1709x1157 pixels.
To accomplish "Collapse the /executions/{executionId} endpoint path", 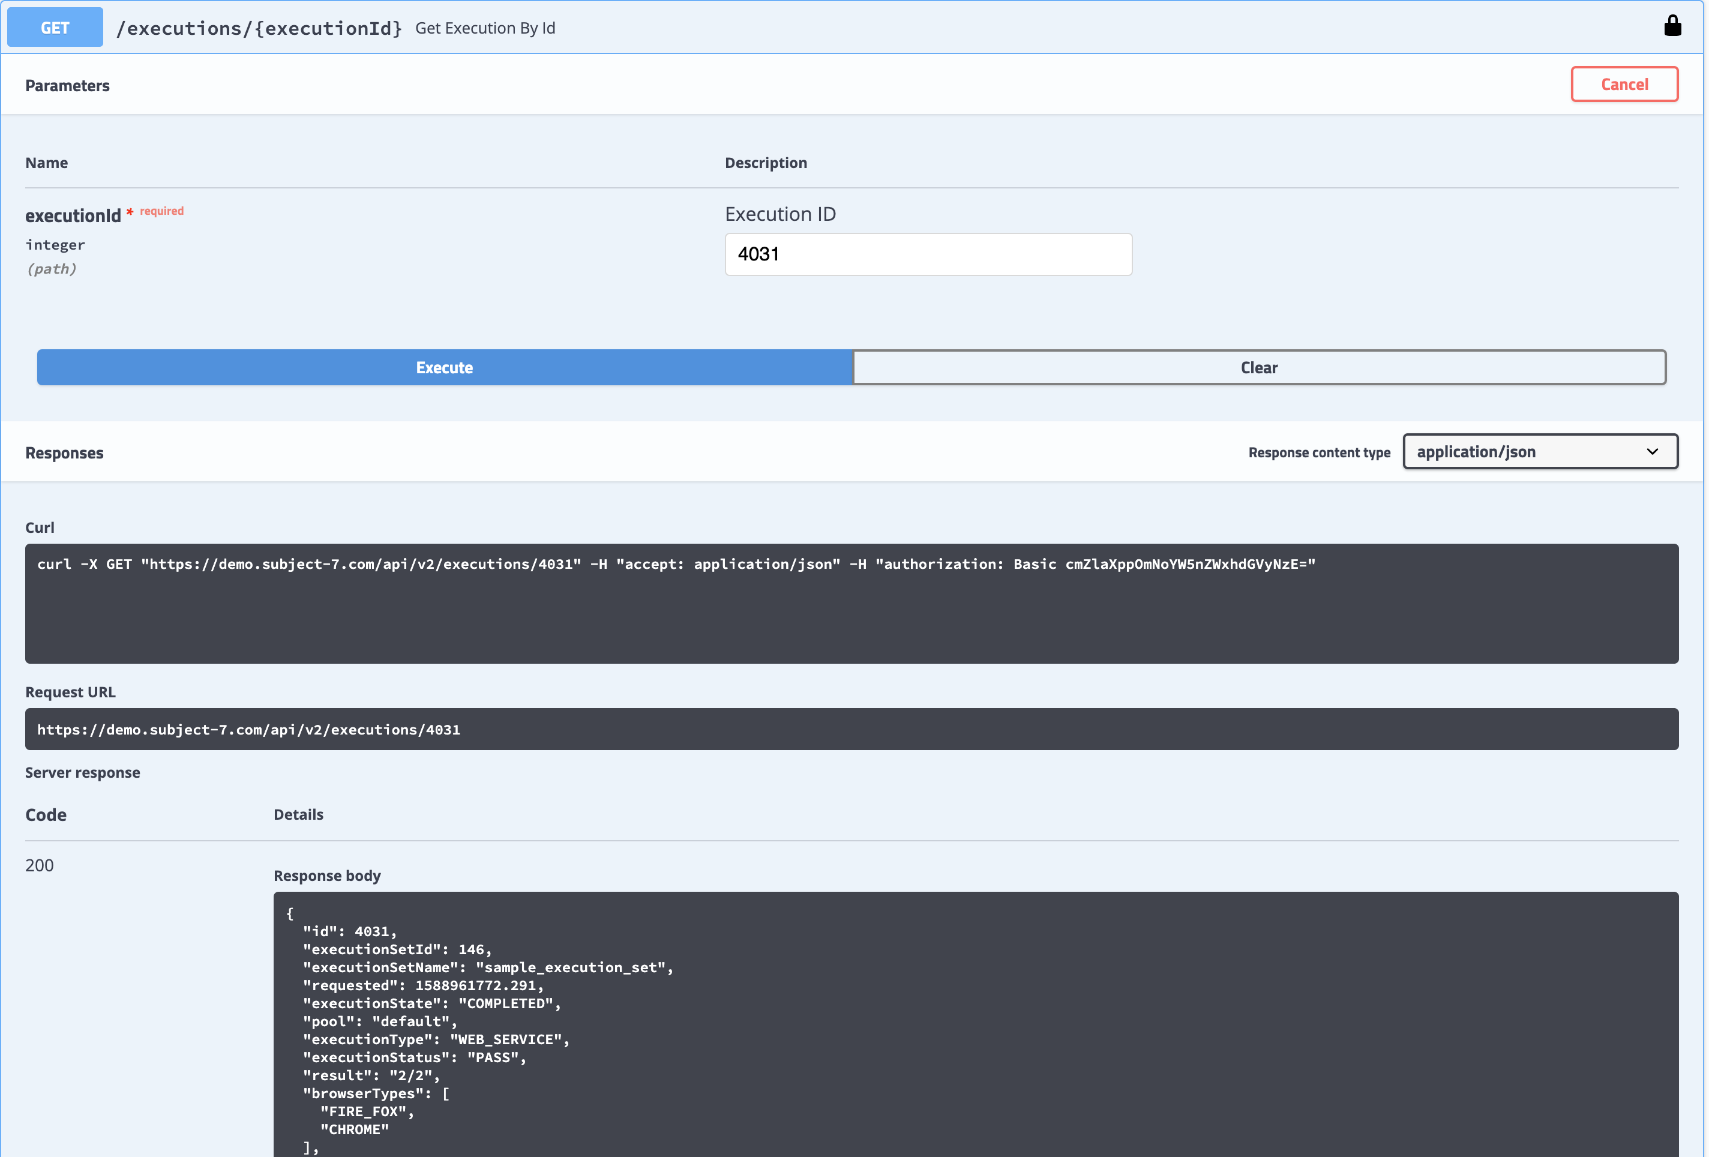I will [x=259, y=28].
